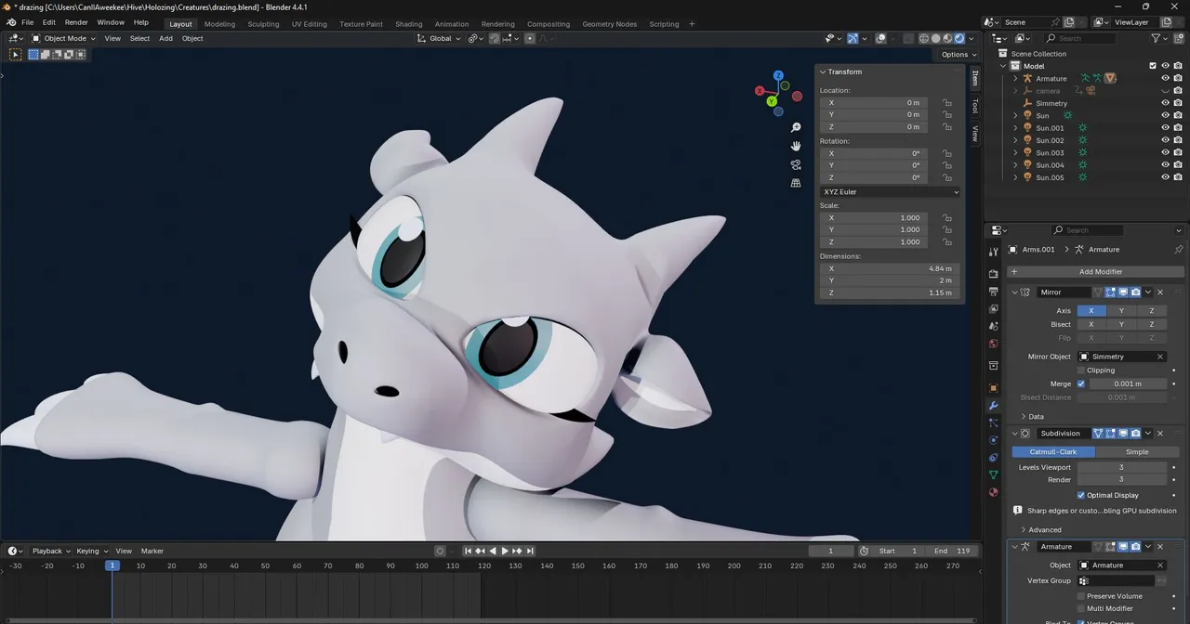1190x624 pixels.
Task: Switch to Sculpting workspace tab
Action: tap(263, 23)
